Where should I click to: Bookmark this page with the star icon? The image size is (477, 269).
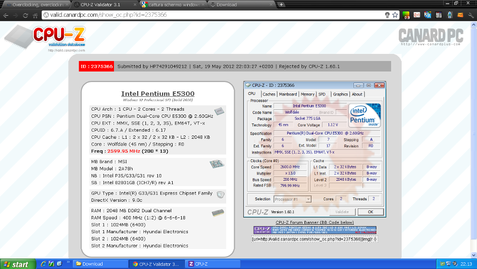coord(395,15)
